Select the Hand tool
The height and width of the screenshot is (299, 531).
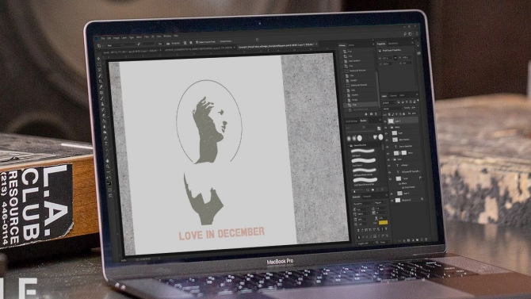[107, 160]
